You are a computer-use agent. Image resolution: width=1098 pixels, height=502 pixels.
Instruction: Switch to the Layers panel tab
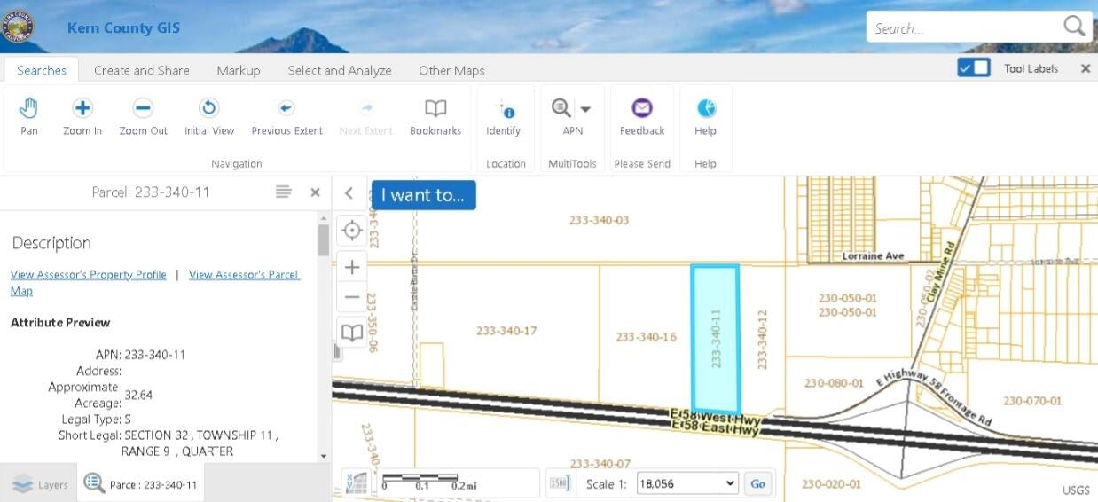pyautogui.click(x=40, y=485)
